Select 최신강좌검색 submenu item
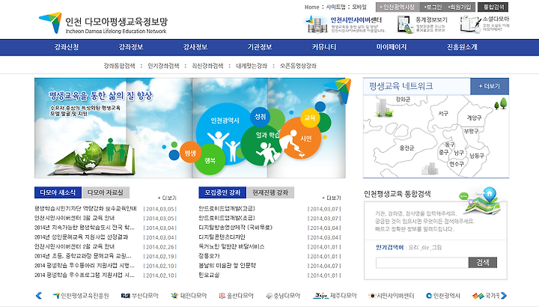Screen dimensions: 539x307 pos(207,66)
